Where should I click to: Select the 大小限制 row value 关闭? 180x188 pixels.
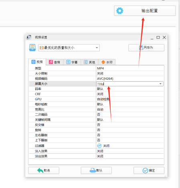pos(100,73)
